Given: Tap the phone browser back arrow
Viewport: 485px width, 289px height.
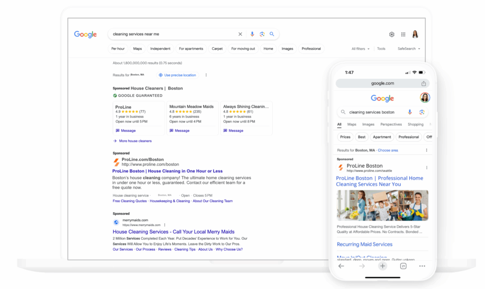Looking at the screenshot, I should click(x=341, y=266).
